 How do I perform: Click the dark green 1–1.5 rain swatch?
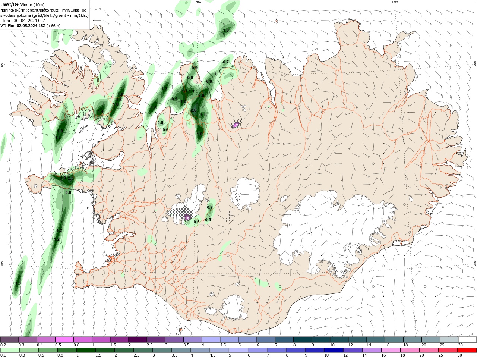pyautogui.click(x=86, y=350)
